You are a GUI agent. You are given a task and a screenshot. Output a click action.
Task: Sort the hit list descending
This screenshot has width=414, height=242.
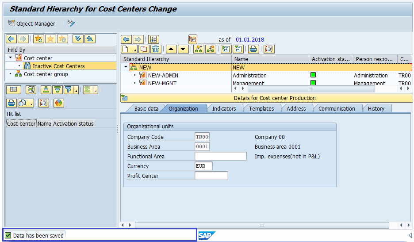pyautogui.click(x=57, y=90)
